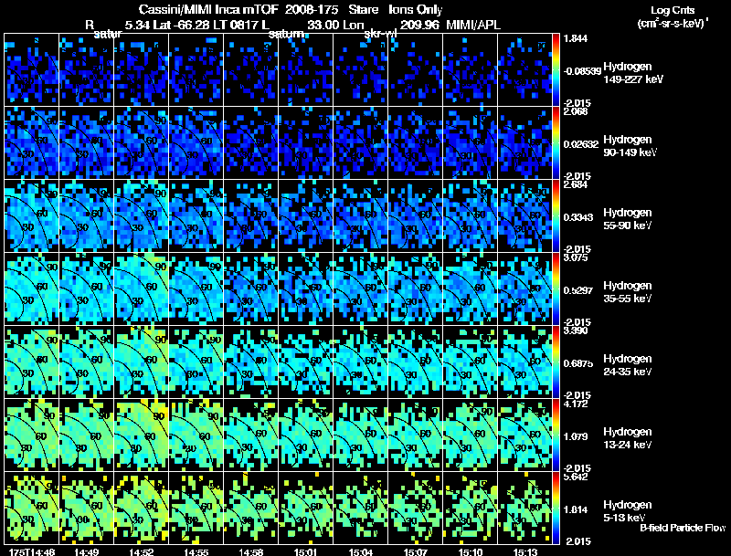
Task: Open the Hydrogen 5-13 keV panel at 15:04
Action: pos(361,509)
